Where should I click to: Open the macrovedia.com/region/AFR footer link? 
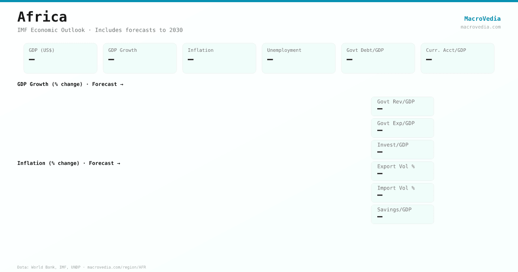117,267
